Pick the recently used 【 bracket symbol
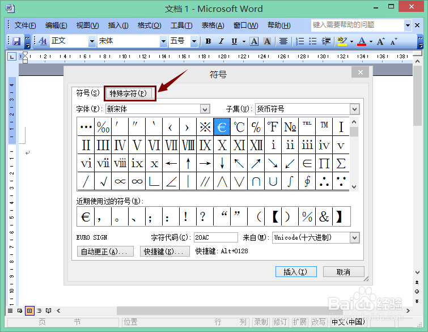This screenshot has width=428, height=332. click(273, 216)
